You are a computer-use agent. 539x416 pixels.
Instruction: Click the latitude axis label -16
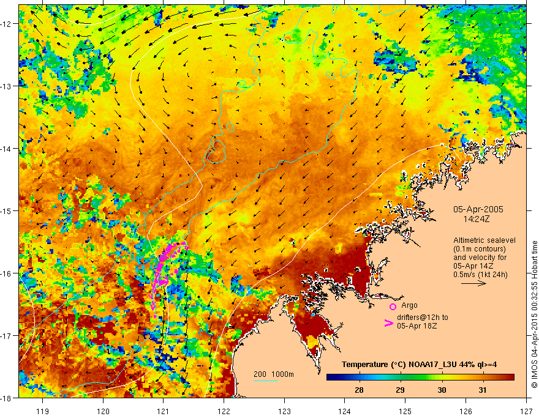point(7,273)
